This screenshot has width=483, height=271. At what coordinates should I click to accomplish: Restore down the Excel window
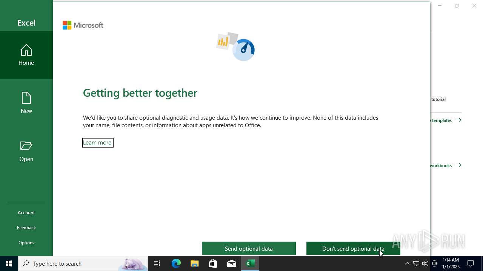point(457,6)
